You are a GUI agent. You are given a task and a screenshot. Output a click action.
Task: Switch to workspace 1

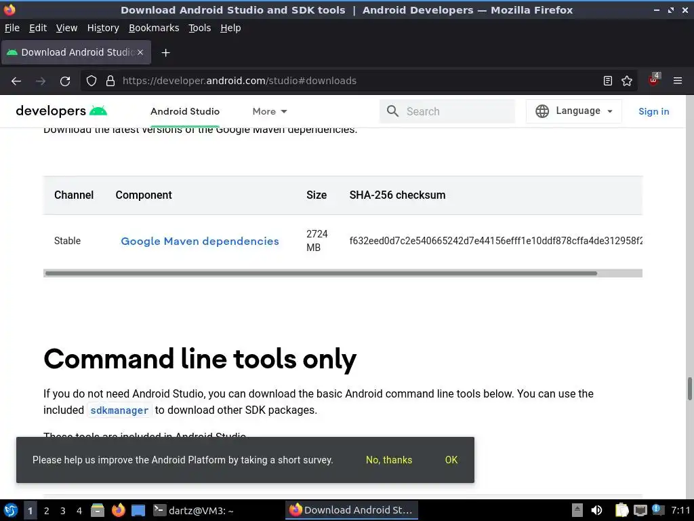tap(30, 511)
